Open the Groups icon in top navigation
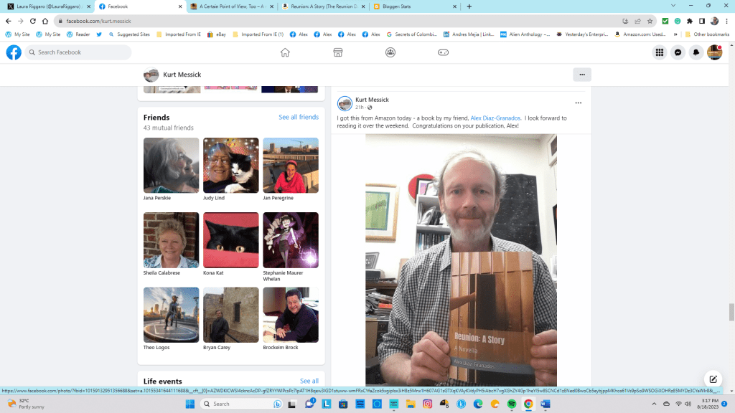 click(x=390, y=52)
